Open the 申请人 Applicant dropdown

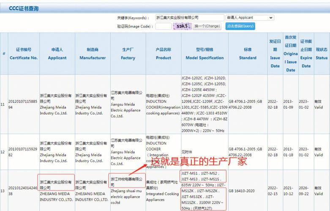(x=250, y=18)
